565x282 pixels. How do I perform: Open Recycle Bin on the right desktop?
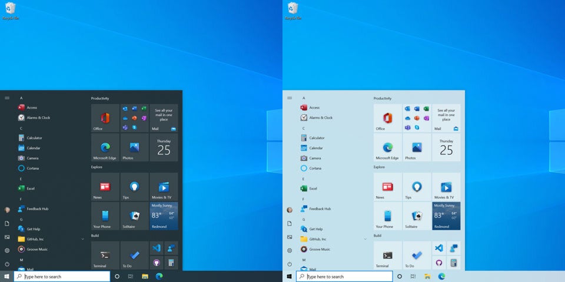tap(293, 11)
